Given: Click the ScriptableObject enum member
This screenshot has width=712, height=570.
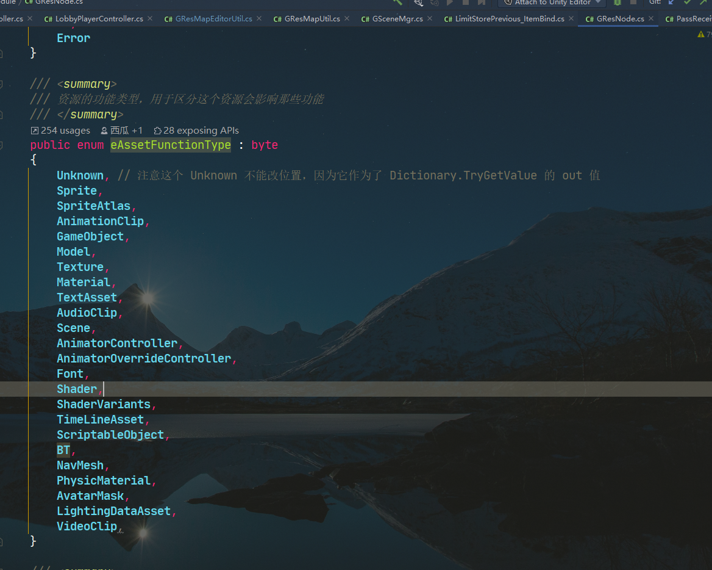Looking at the screenshot, I should pyautogui.click(x=110, y=435).
